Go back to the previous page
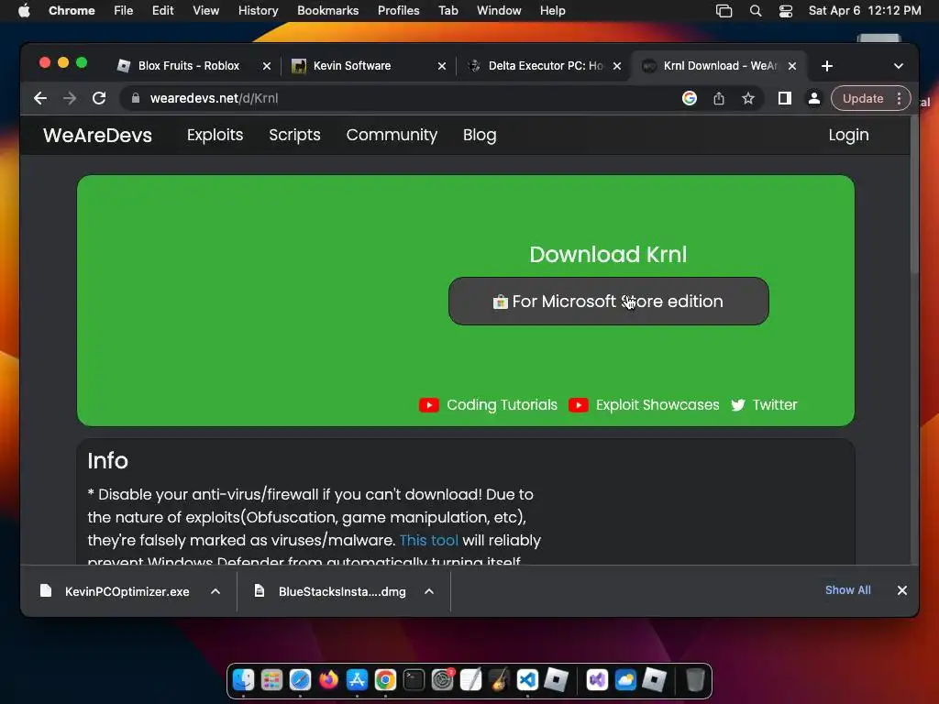 pos(40,98)
